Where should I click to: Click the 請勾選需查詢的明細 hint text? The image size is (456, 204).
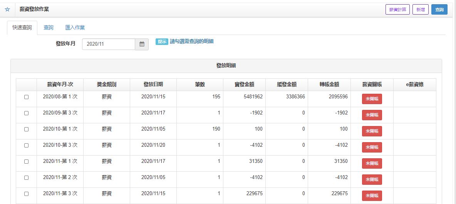192,41
